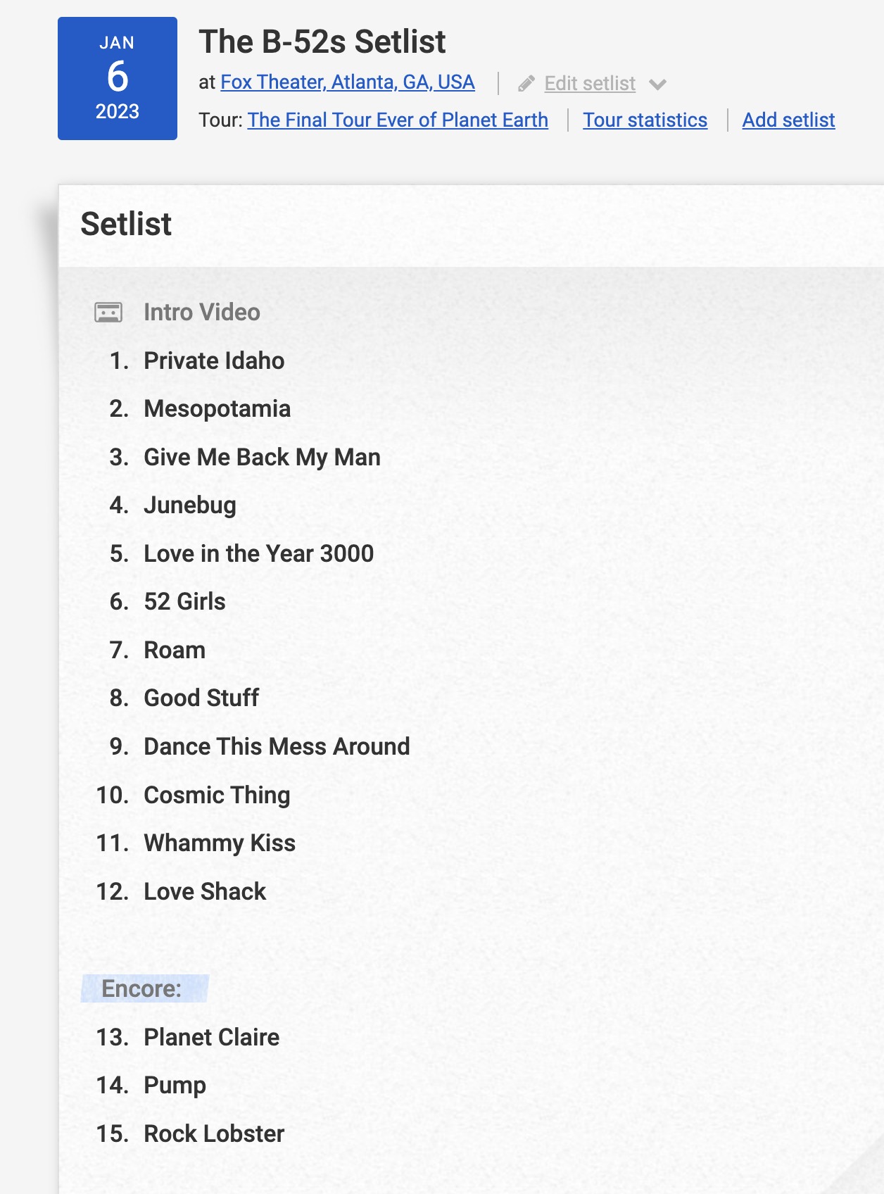Viewport: 884px width, 1194px height.
Task: Select Dance This Mess Around
Action: point(277,747)
